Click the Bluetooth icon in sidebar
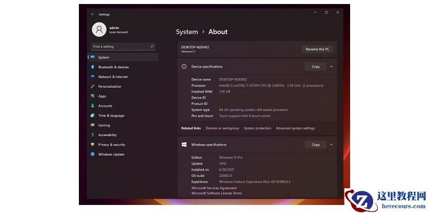Image resolution: width=429 pixels, height=213 pixels. [x=93, y=67]
